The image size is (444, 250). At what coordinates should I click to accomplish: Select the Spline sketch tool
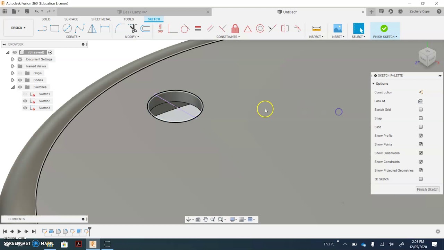[x=80, y=28]
